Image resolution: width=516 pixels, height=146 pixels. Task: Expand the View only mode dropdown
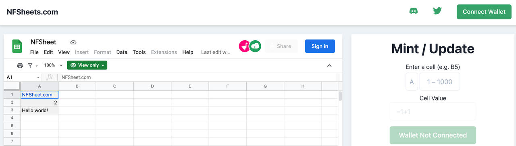[x=87, y=65]
